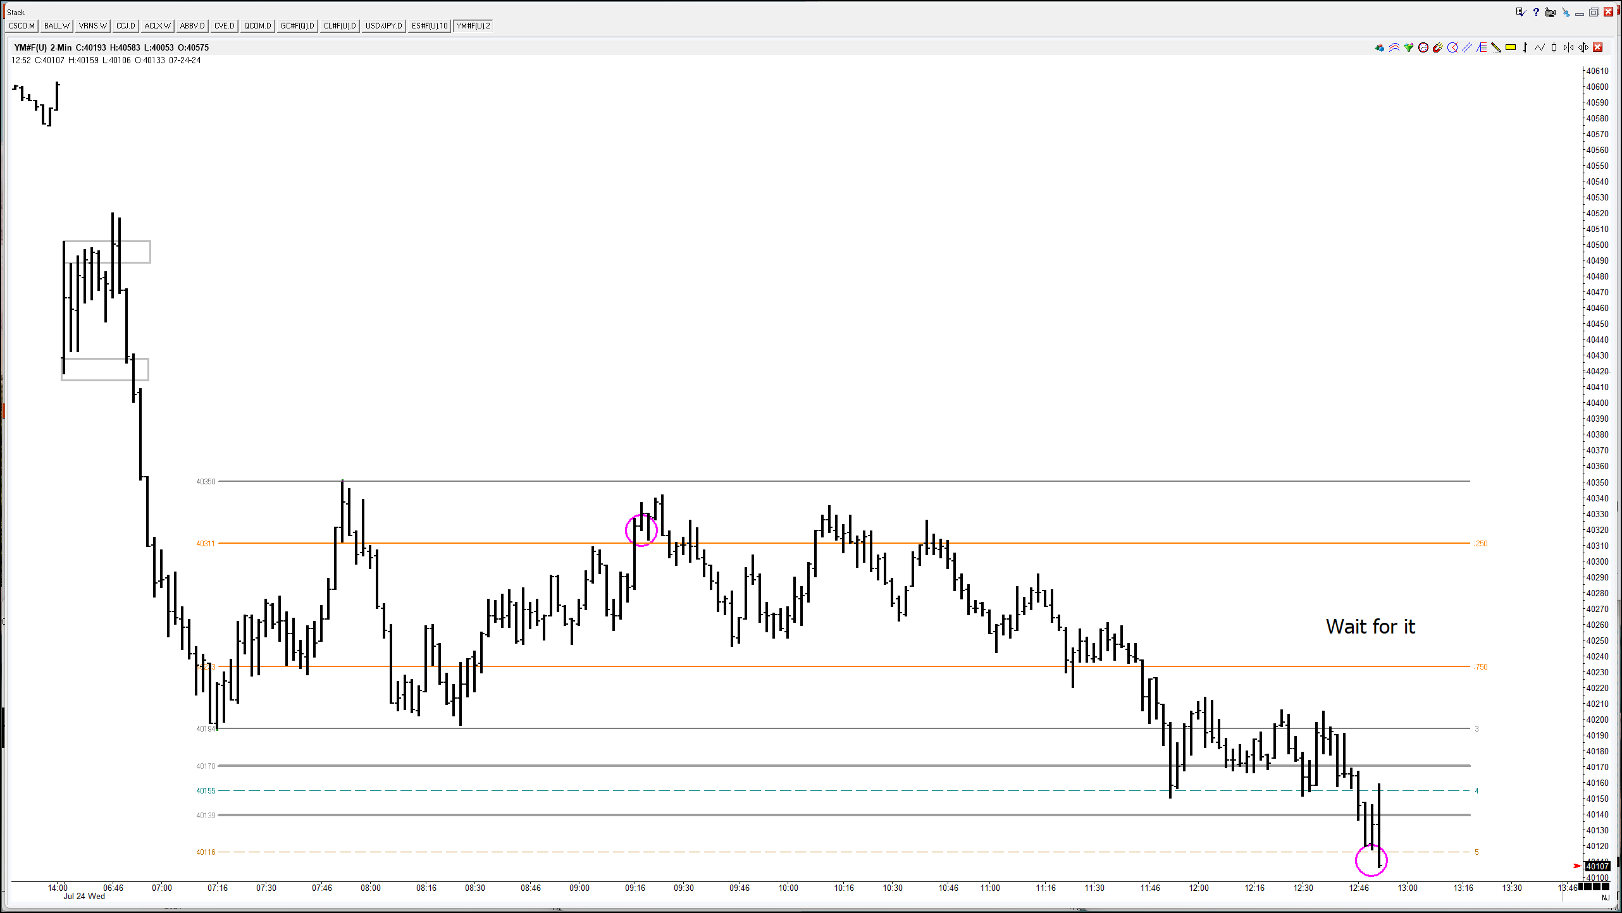Expand bar spacing with outward arrows icon
The image size is (1622, 913).
pyautogui.click(x=1583, y=47)
